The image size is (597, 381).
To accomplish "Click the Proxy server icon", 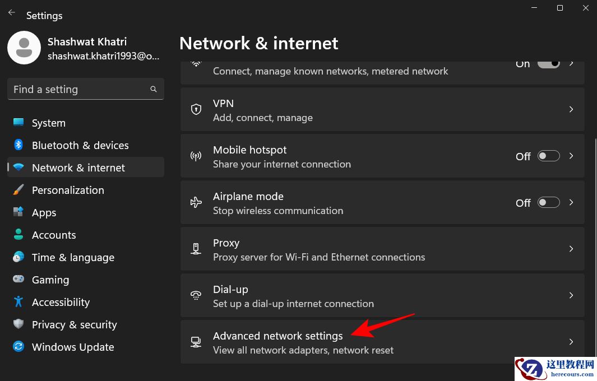I will pos(196,249).
